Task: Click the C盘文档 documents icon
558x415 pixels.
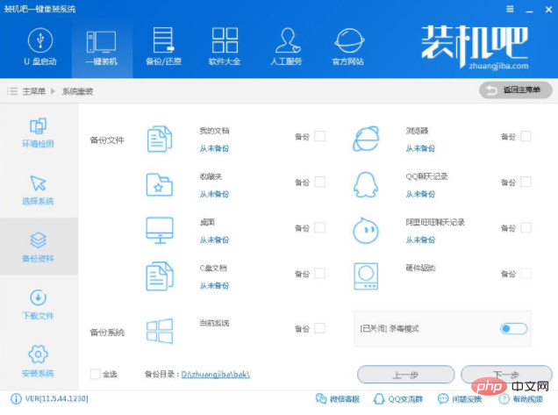Action: (x=160, y=276)
